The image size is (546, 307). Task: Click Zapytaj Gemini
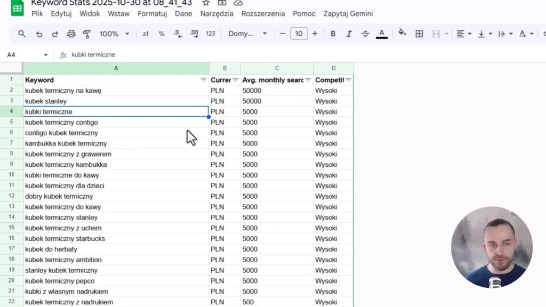(x=348, y=13)
